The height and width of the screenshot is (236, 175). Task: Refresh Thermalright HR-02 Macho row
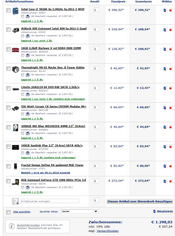165,69
